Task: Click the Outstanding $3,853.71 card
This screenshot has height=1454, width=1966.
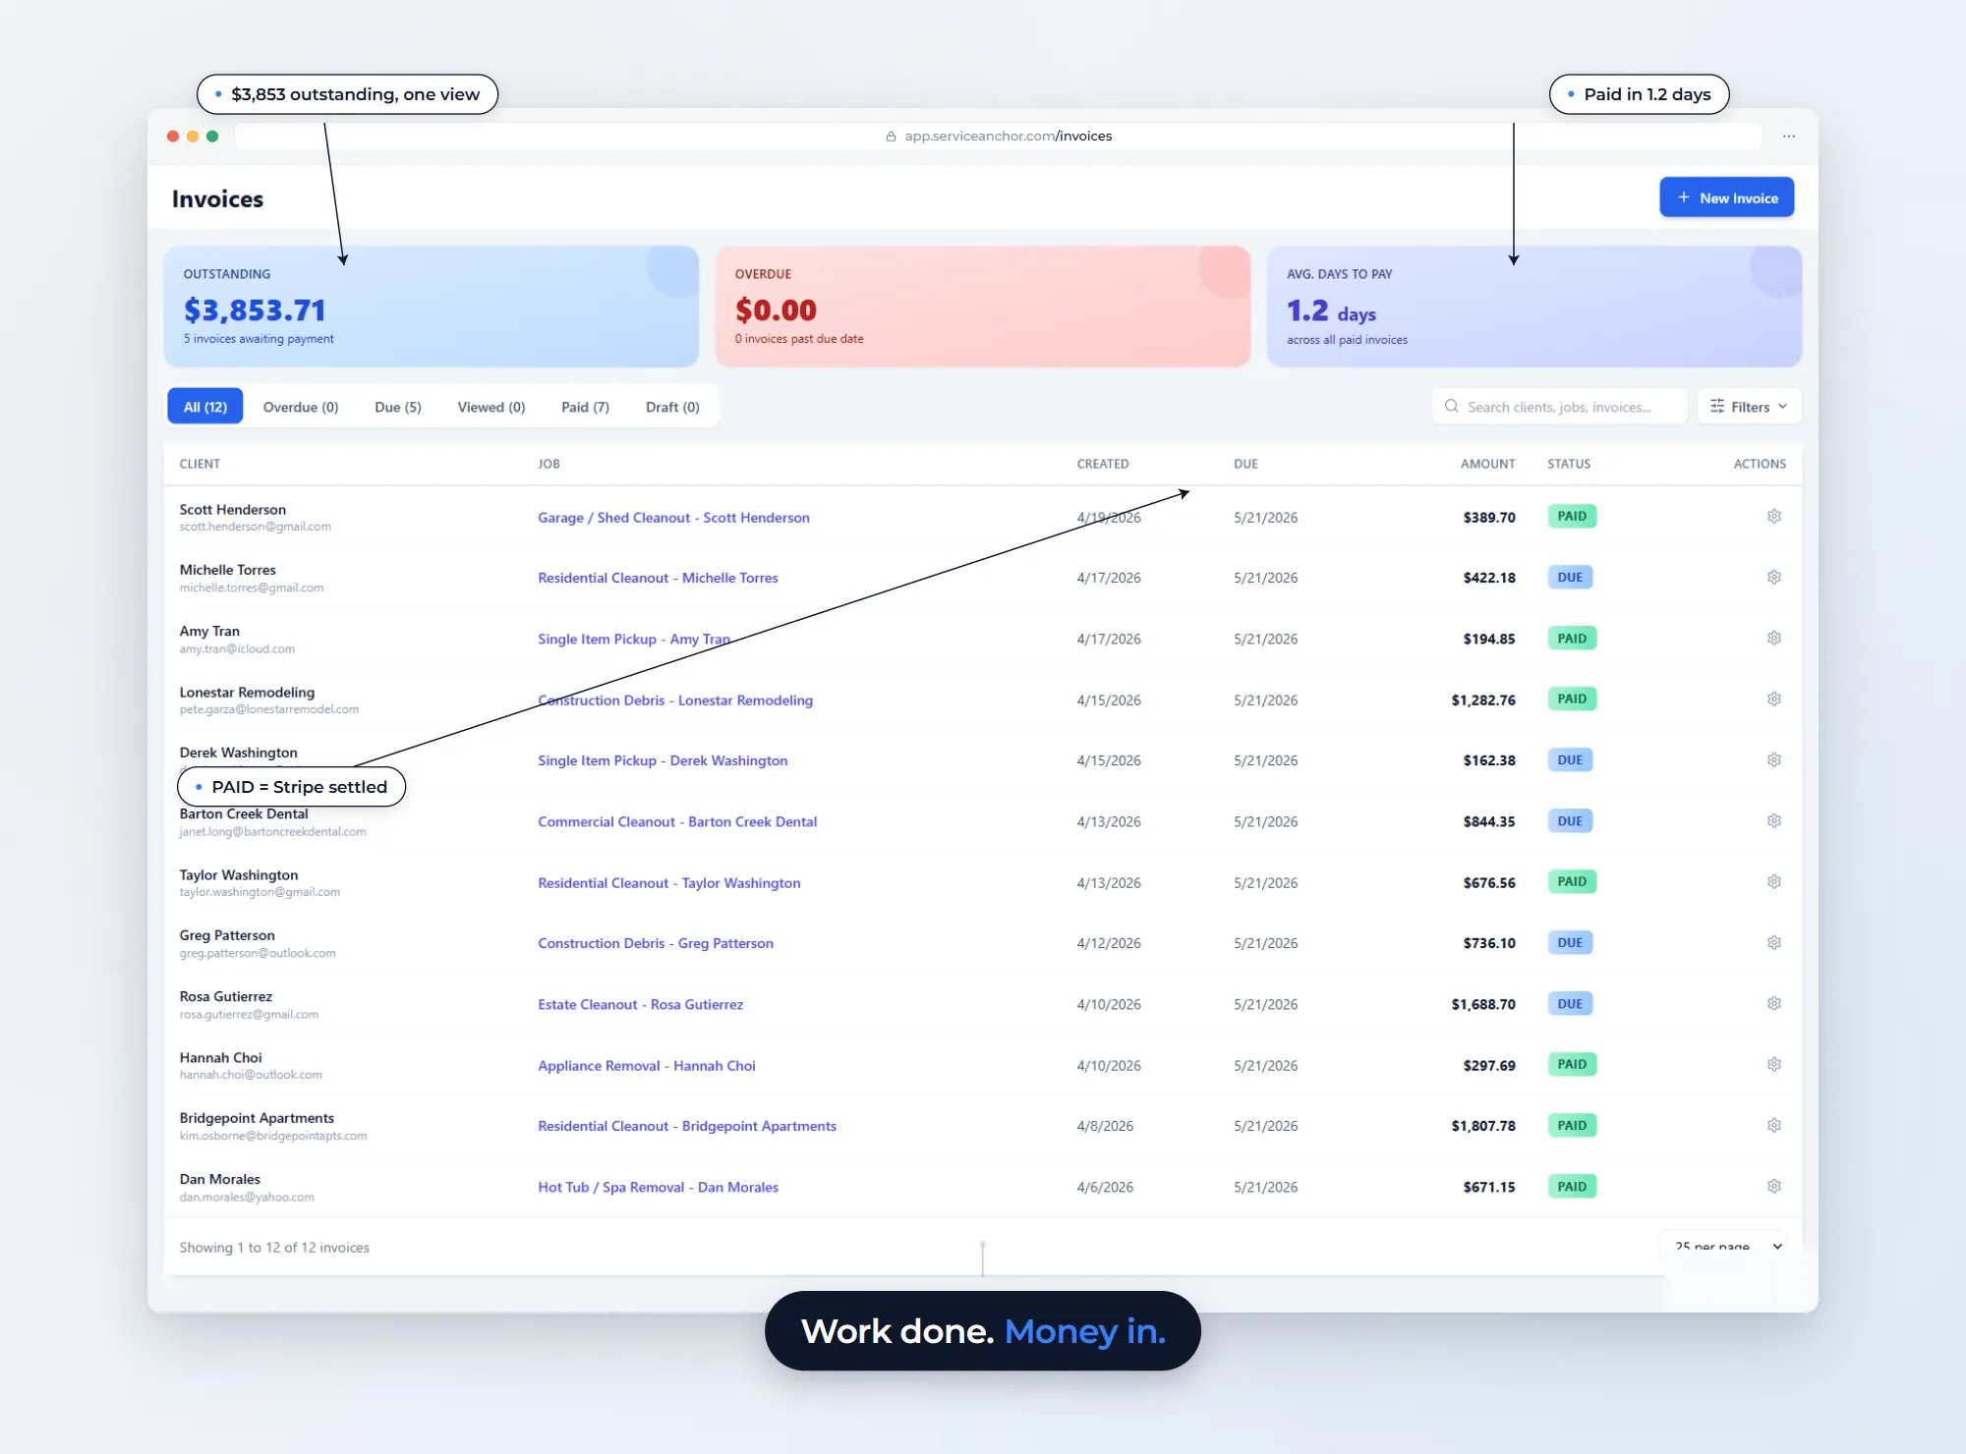Action: coord(432,307)
